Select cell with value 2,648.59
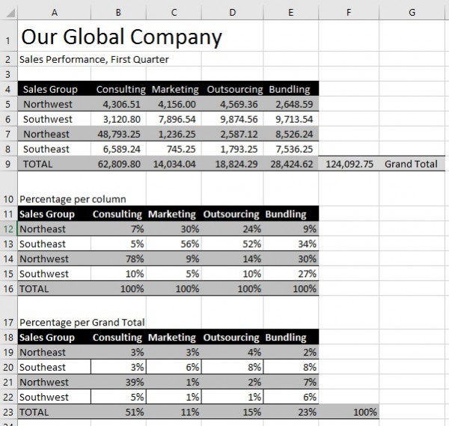The height and width of the screenshot is (426, 449). tap(290, 104)
